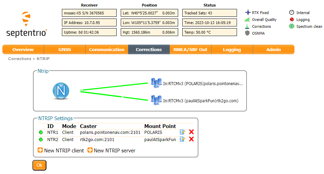This screenshot has height=174, width=324.
Task: Click the In:RTCMv3 POLARIS connection label
Action: coord(203,84)
